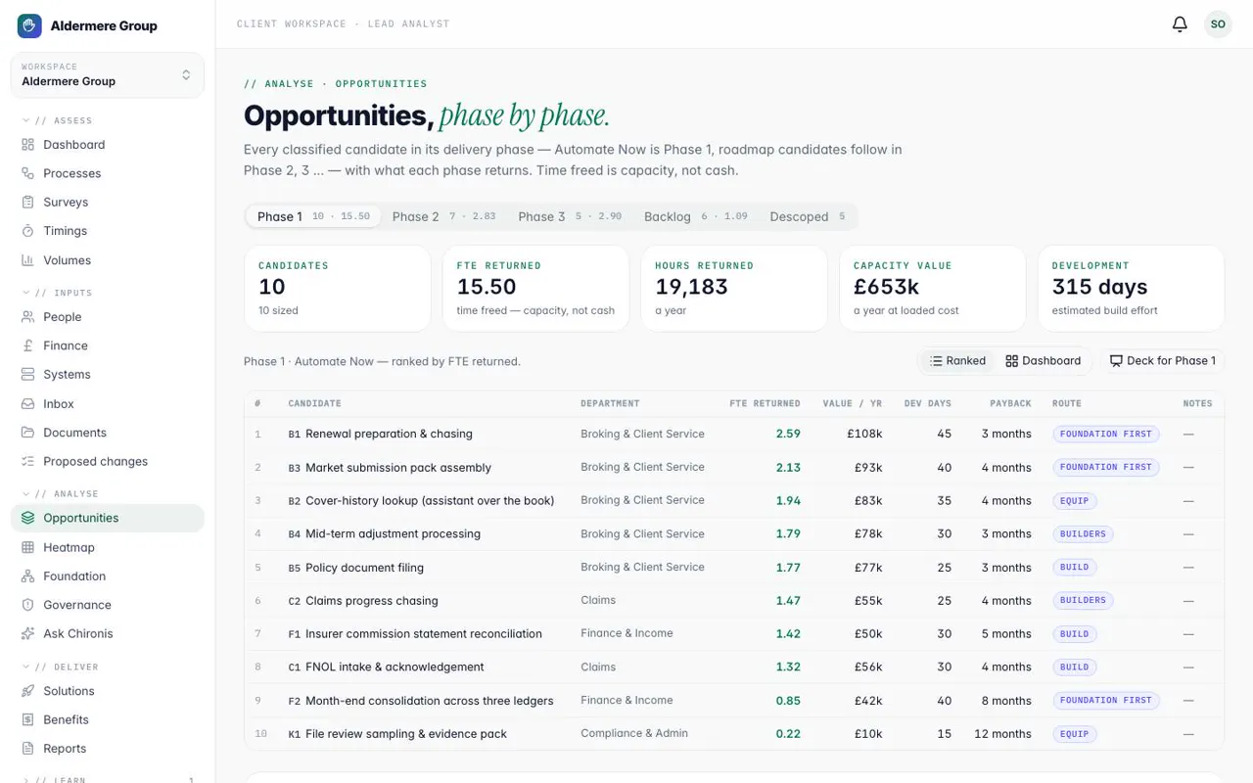The height and width of the screenshot is (783, 1253).
Task: Open the Dashboard sidebar icon
Action: click(x=27, y=145)
